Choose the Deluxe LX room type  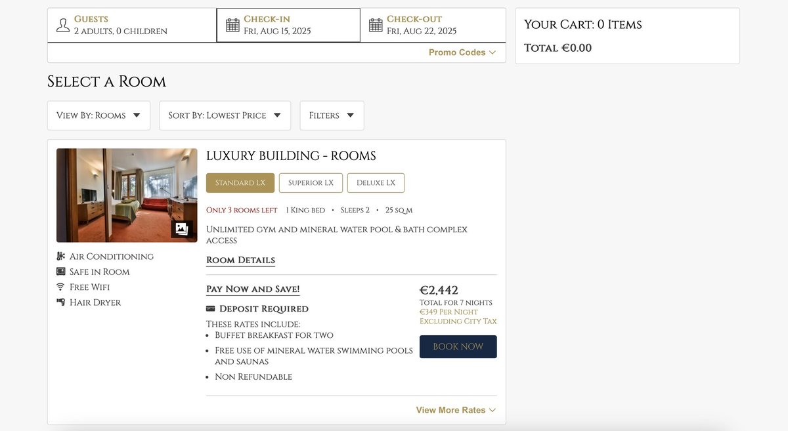pyautogui.click(x=376, y=183)
